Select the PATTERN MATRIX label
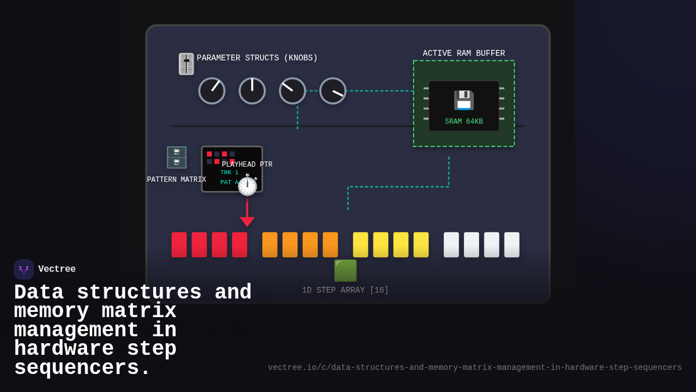 177,179
